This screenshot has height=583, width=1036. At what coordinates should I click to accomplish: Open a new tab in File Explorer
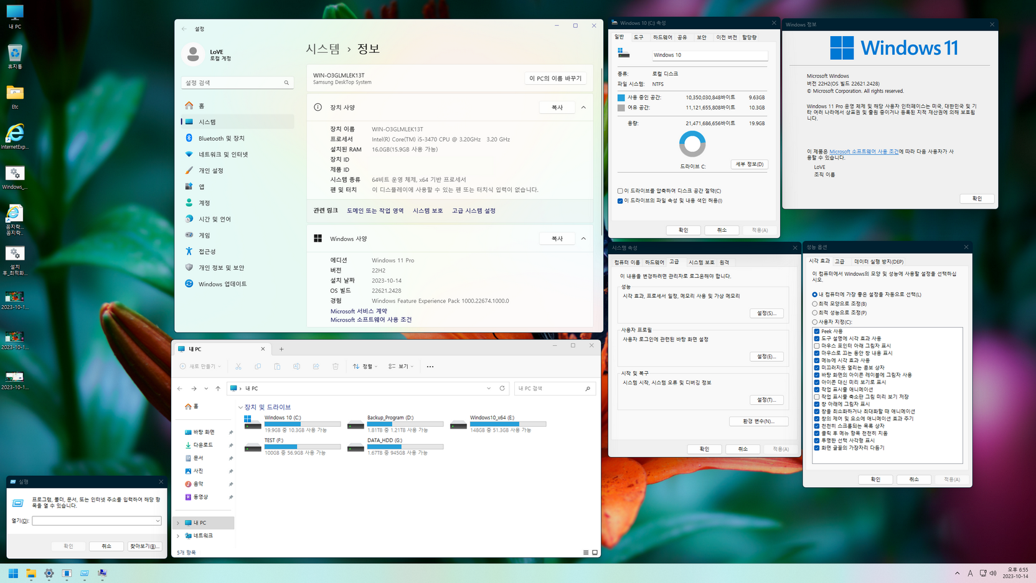pos(281,349)
